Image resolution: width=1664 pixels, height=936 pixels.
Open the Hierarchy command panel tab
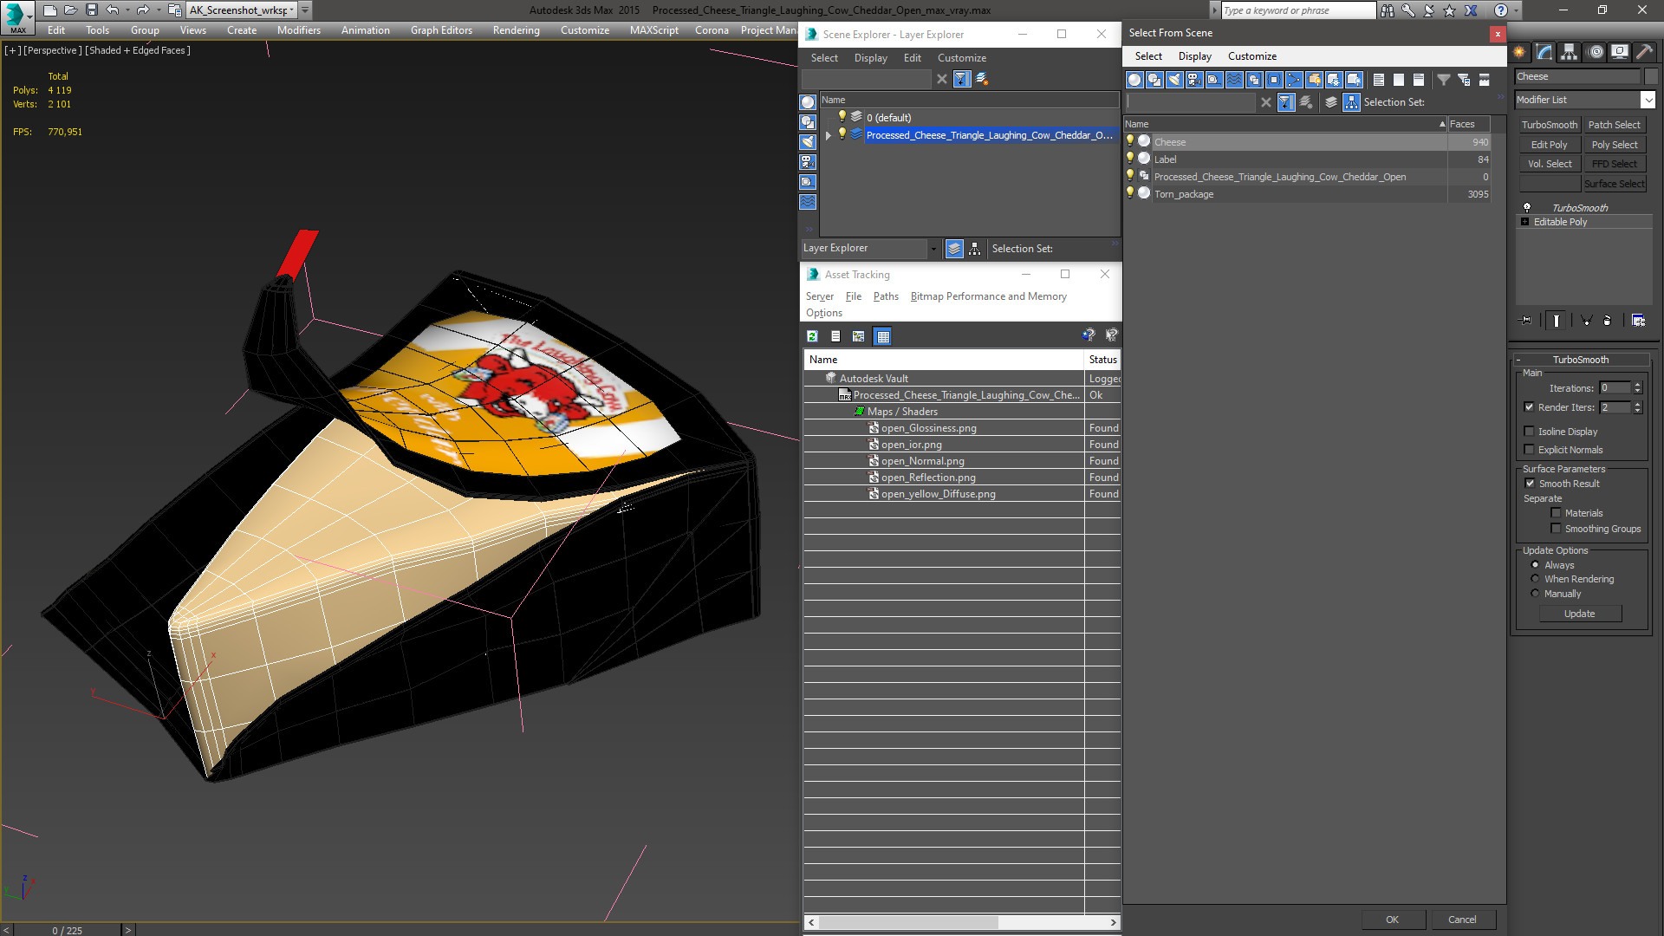[1570, 52]
